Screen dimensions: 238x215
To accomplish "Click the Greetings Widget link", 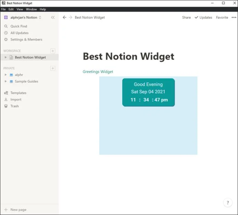I will pyautogui.click(x=98, y=72).
